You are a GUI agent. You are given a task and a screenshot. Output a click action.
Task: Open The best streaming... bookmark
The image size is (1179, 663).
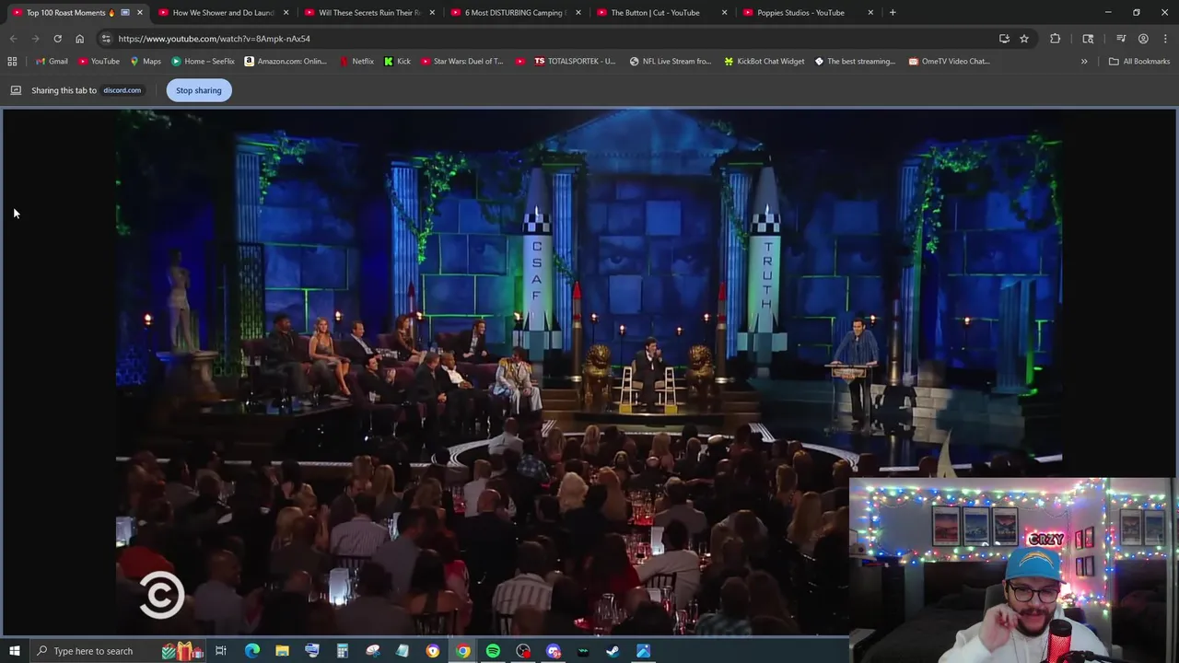(x=855, y=62)
